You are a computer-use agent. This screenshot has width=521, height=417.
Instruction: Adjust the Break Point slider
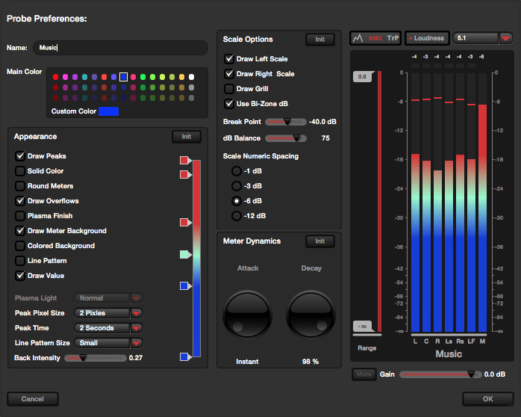286,122
